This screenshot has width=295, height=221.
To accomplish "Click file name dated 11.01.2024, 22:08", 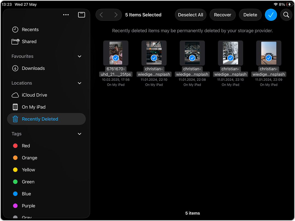I will 192,71.
